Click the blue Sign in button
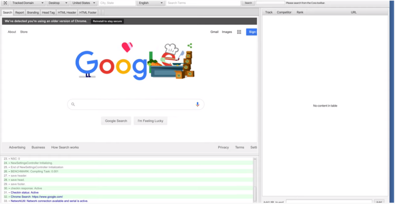Viewport: 395px width, 204px height. [x=252, y=32]
